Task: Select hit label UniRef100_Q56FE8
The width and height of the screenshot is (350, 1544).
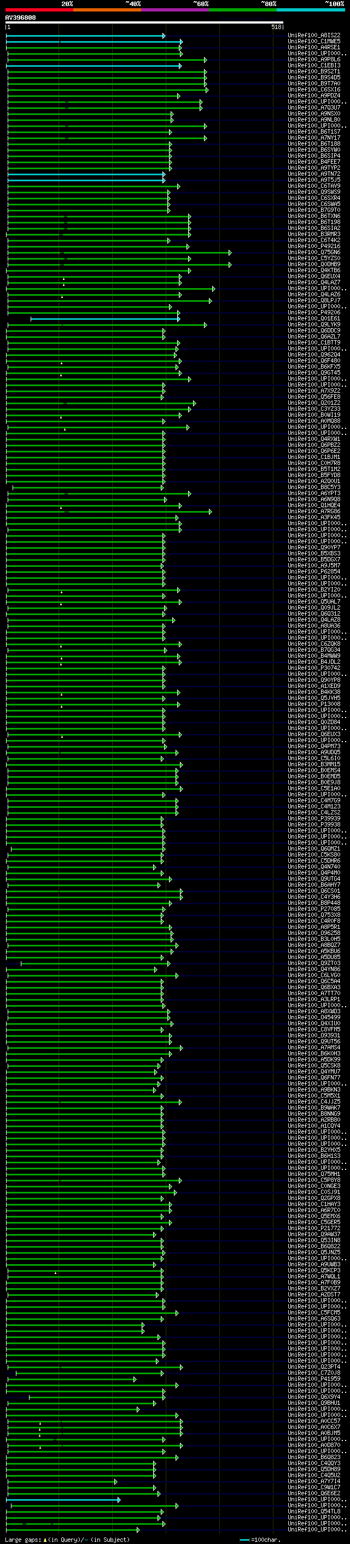Action: pos(314,397)
